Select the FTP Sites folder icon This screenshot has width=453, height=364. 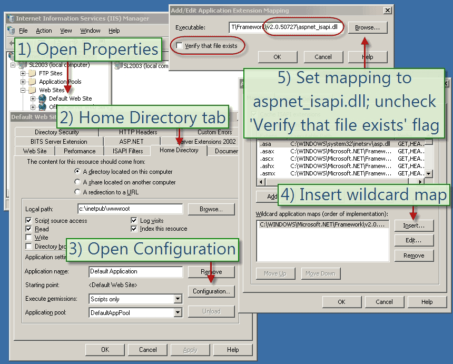point(32,73)
